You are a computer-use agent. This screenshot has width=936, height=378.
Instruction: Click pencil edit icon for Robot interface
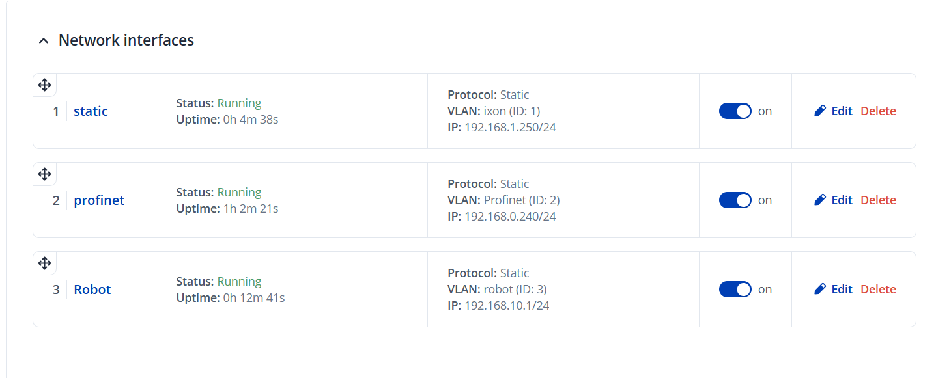(820, 290)
